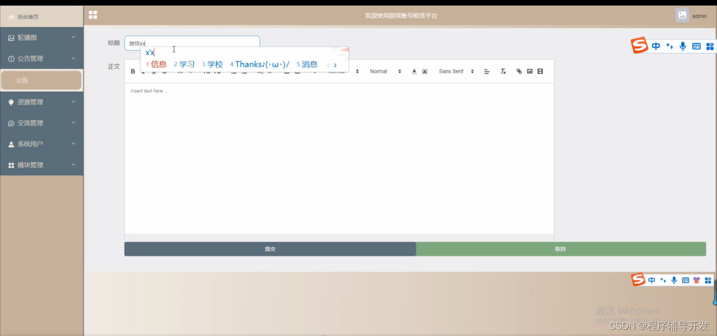Open the Normal dropdown beside the font color icon
717x336 pixels.
click(x=385, y=72)
